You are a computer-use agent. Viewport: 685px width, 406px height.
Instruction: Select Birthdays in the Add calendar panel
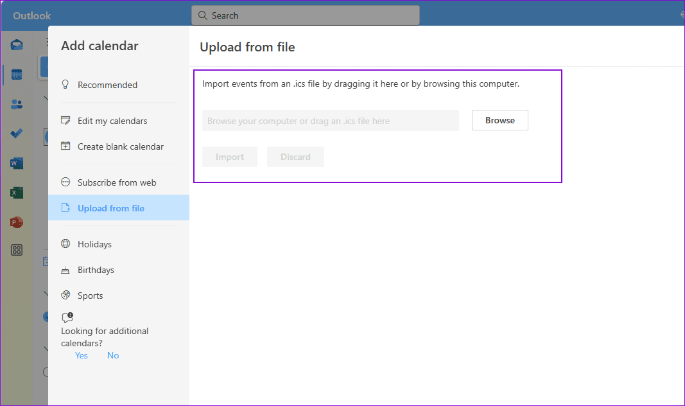[x=96, y=269]
